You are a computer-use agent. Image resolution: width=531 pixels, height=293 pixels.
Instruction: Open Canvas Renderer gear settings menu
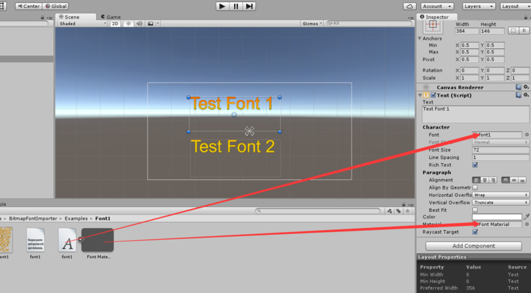point(526,87)
